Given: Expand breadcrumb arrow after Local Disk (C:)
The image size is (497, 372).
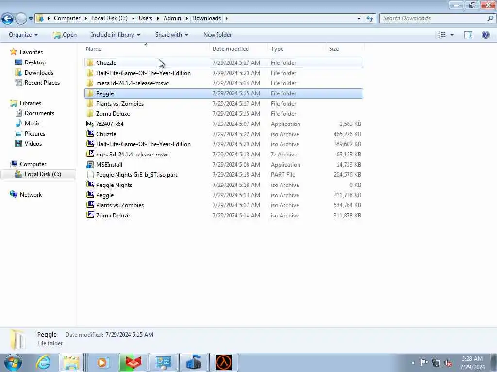Looking at the screenshot, I should (133, 19).
